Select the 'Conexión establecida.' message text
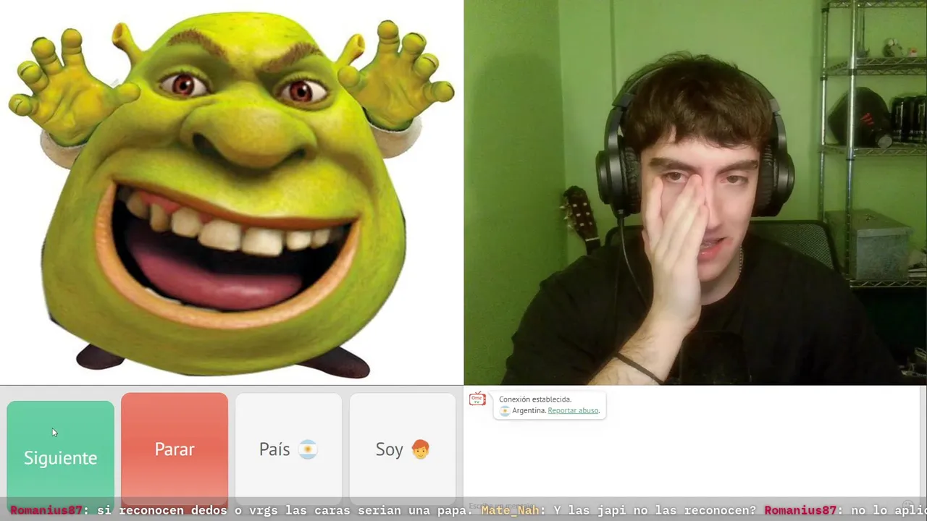Screen dimensions: 927x521 coord(535,399)
